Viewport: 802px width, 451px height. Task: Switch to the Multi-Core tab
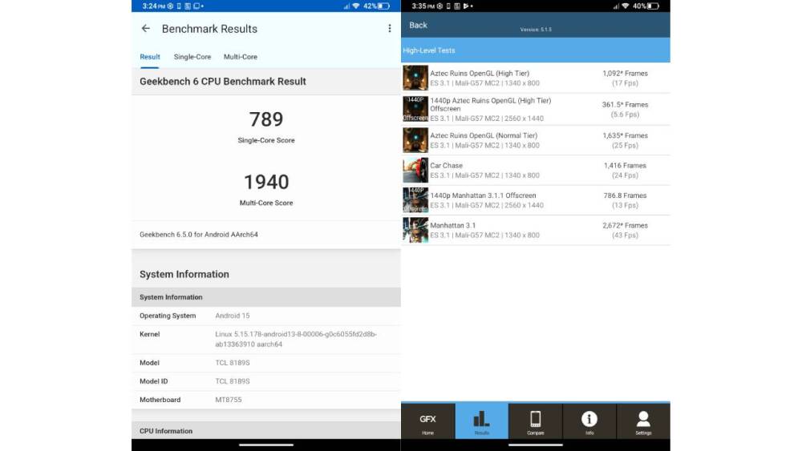pyautogui.click(x=241, y=57)
